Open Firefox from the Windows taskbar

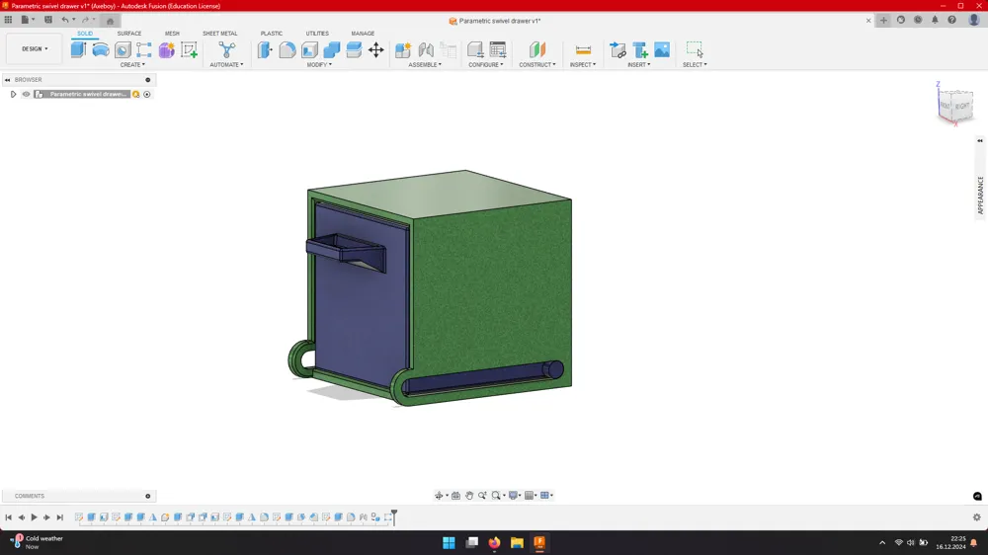(494, 542)
